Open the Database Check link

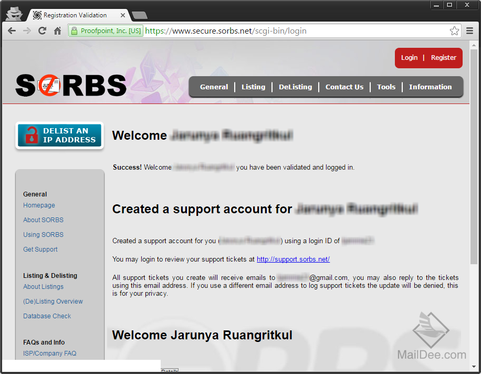pos(47,316)
